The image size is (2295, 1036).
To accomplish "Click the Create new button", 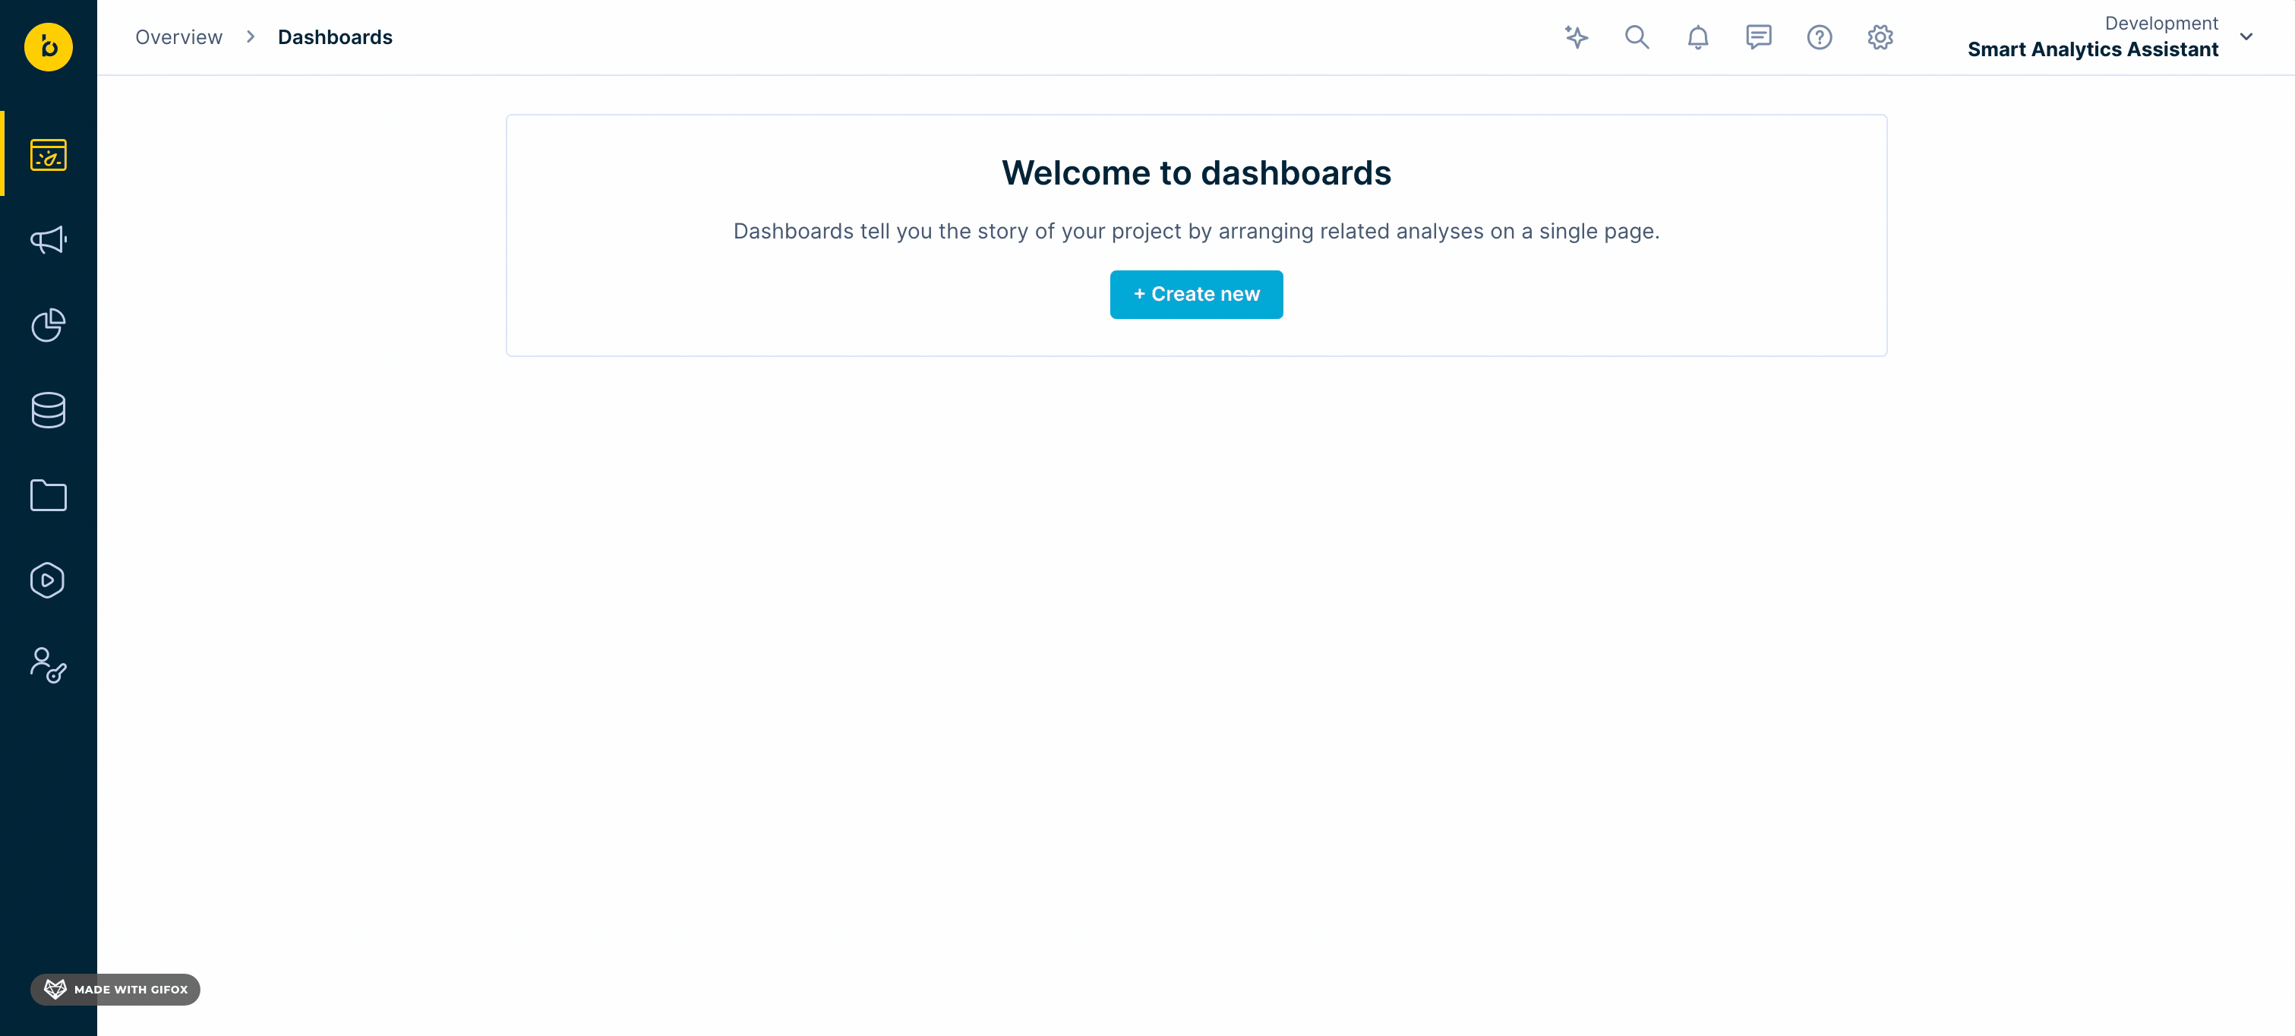I will [x=1195, y=294].
